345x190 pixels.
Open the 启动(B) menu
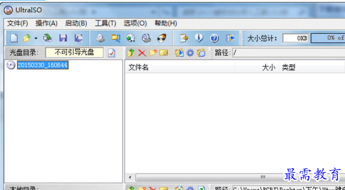pos(76,23)
